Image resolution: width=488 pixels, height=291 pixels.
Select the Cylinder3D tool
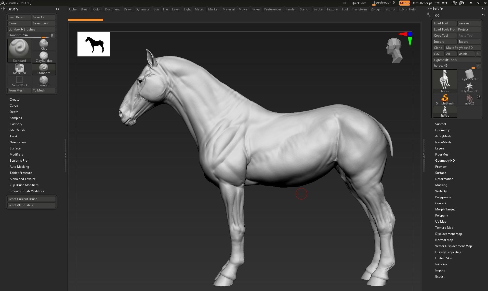[469, 74]
